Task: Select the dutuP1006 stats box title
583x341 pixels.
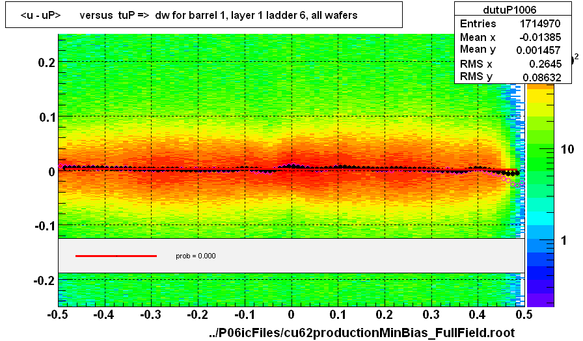Action: 509,9
